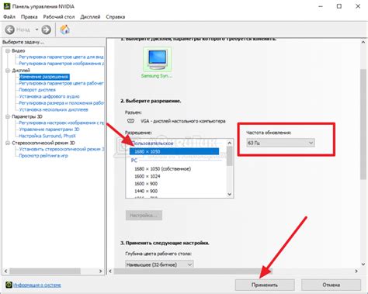The height and width of the screenshot is (294, 368).
Task: Open Глубина цвета рабочего стола dropdown
Action: click(159, 265)
